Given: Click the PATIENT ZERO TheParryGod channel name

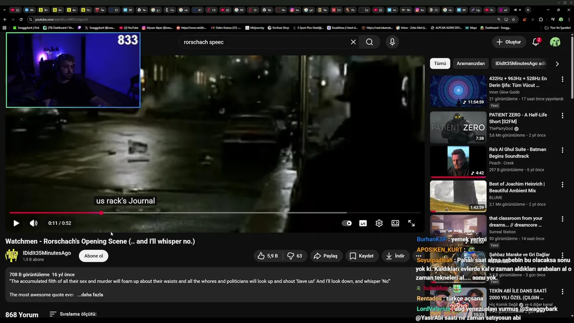Looking at the screenshot, I should click(x=501, y=129).
